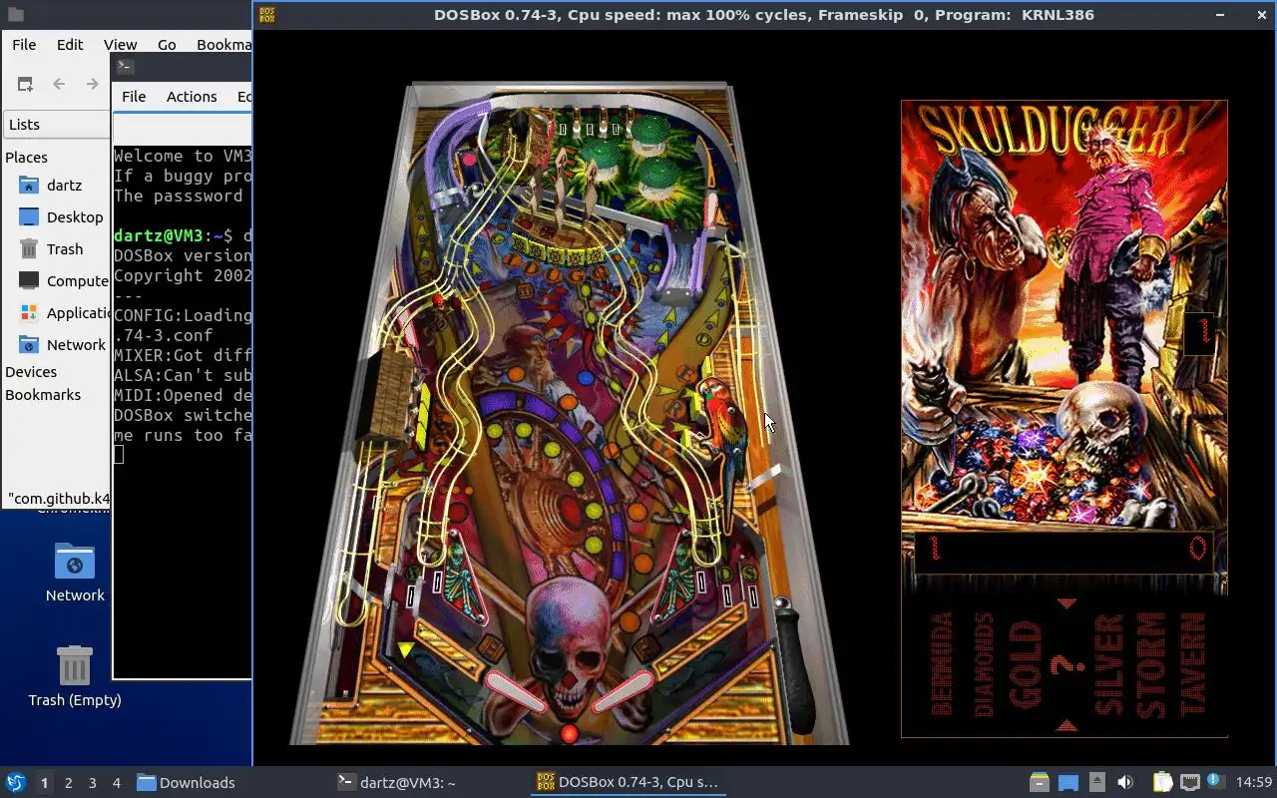Click the STORM label on the backglass
1277x798 pixels.
coord(1150,664)
